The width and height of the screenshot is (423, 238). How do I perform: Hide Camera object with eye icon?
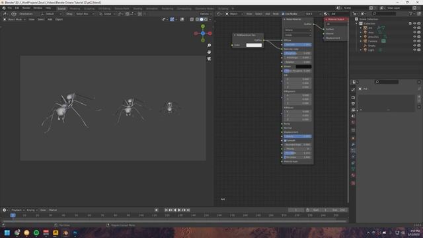tap(414, 41)
